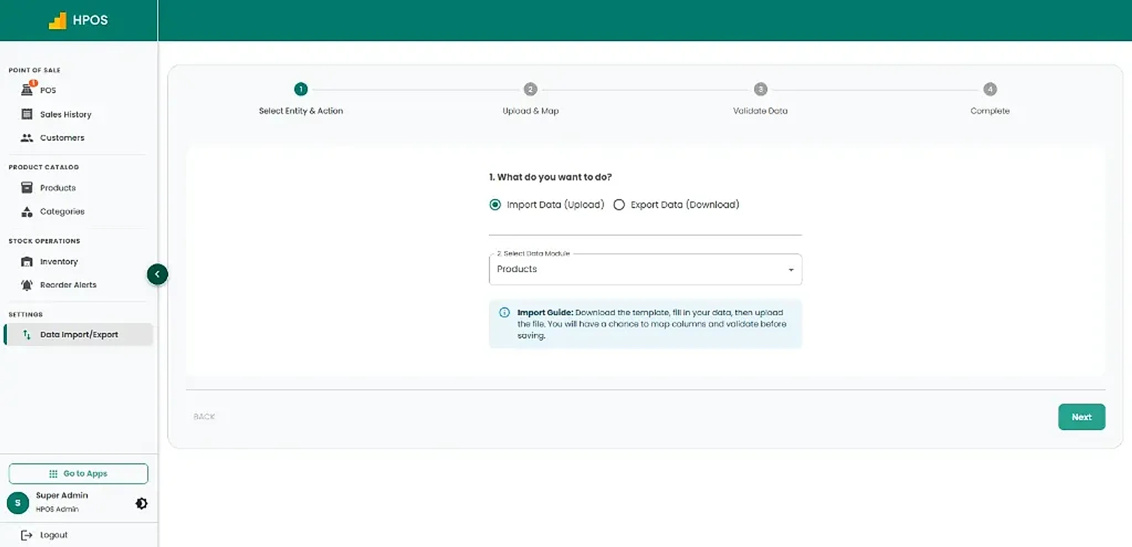Screen dimensions: 1132x547
Task: Open Data Import/Export settings item
Action: [x=78, y=334]
